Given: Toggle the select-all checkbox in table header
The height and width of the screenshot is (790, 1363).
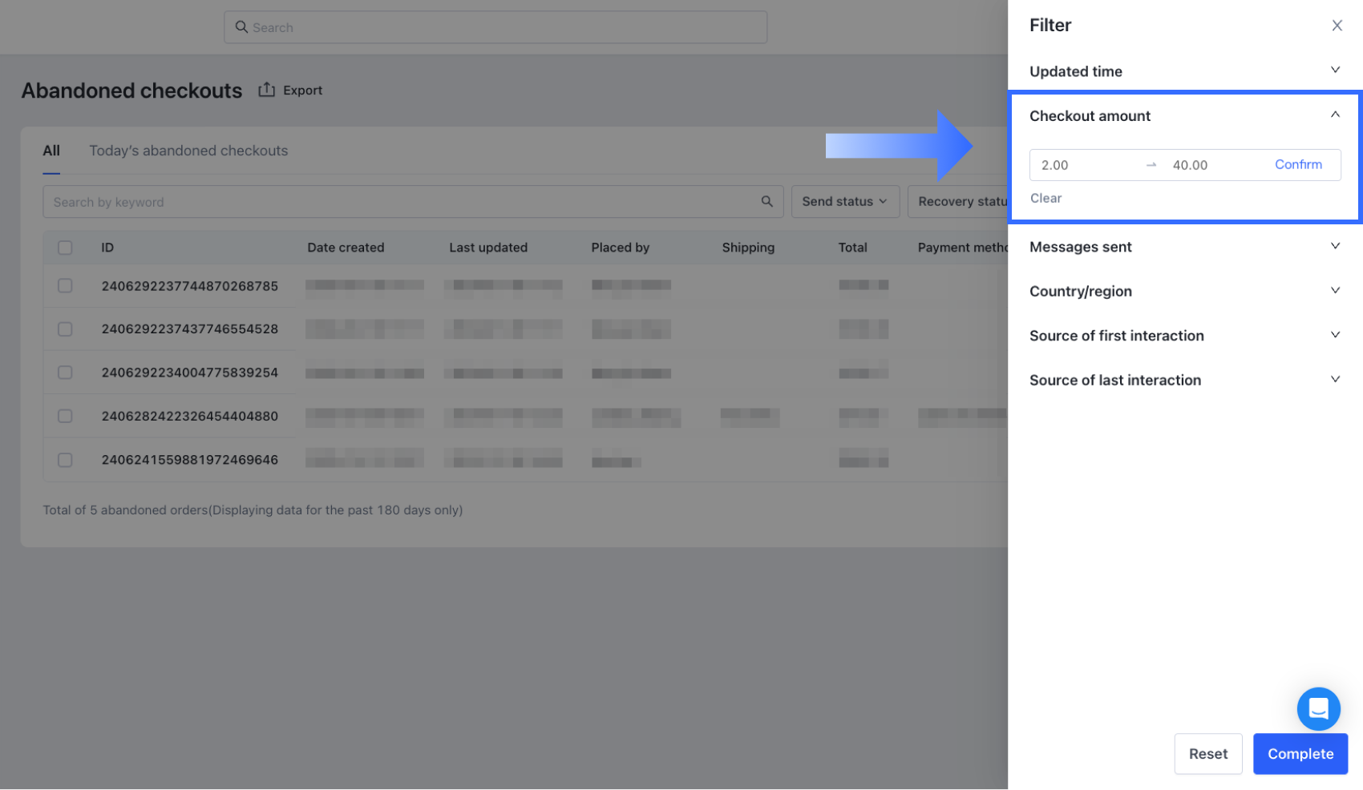Looking at the screenshot, I should [x=65, y=248].
